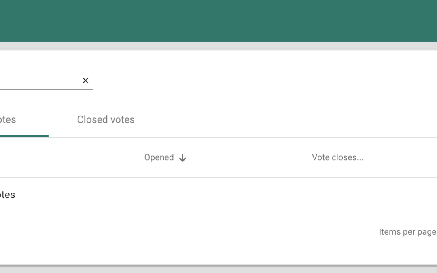Viewport: 437px width, 273px height.
Task: Switch to the Closed votes tab
Action: point(106,119)
